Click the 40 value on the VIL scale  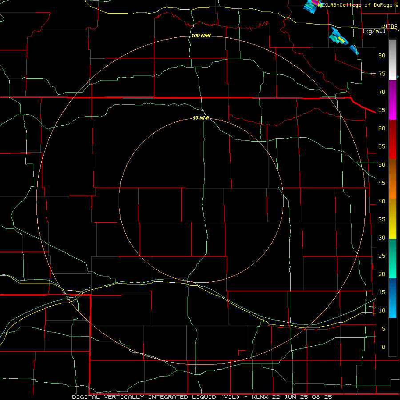coord(382,201)
